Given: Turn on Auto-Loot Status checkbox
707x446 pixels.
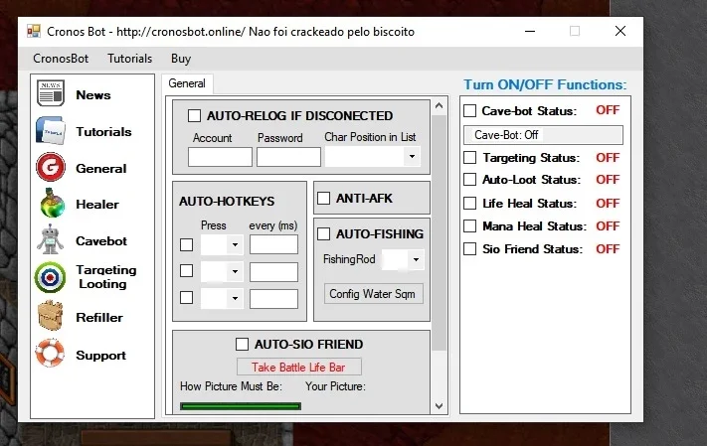Looking at the screenshot, I should pos(469,180).
